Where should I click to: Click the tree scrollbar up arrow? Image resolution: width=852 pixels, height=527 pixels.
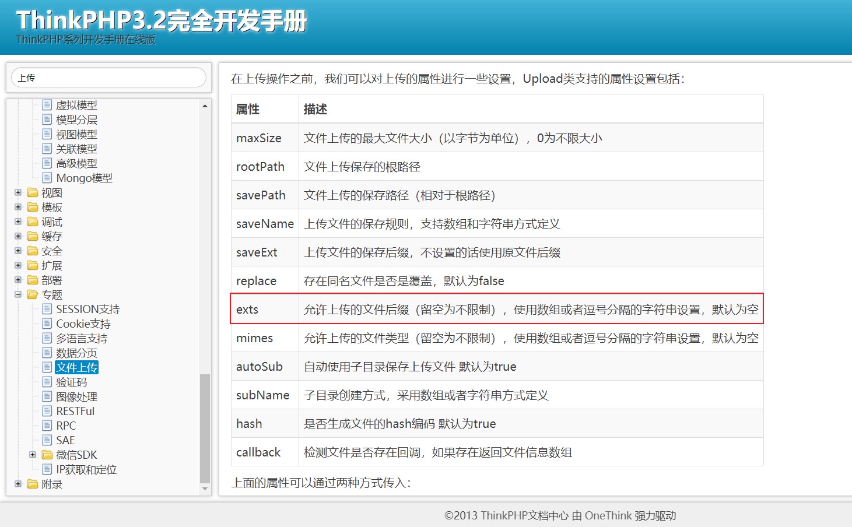[205, 106]
